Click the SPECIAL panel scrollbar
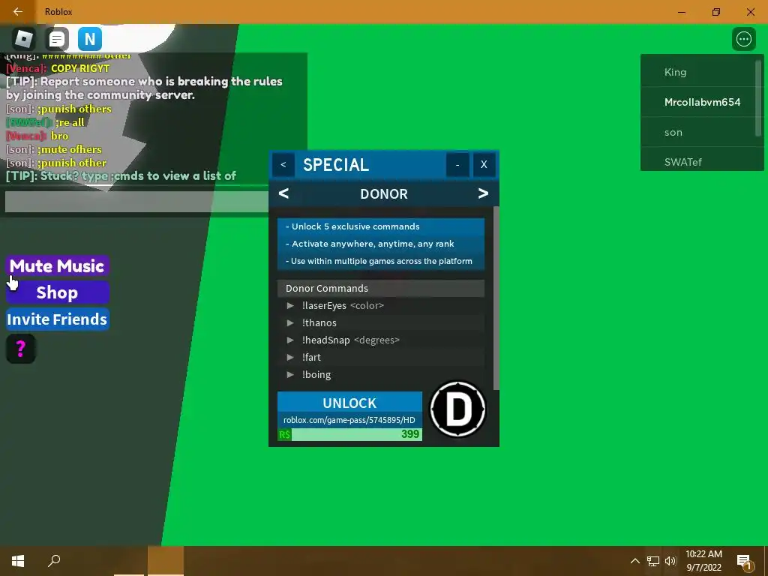The width and height of the screenshot is (768, 576). [x=496, y=298]
